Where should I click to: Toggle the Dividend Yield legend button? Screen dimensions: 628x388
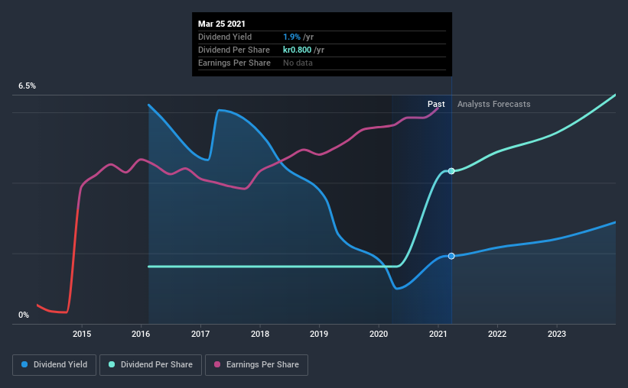pos(54,365)
